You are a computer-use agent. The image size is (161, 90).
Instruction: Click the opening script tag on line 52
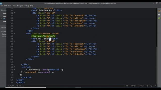[x=26, y=67]
